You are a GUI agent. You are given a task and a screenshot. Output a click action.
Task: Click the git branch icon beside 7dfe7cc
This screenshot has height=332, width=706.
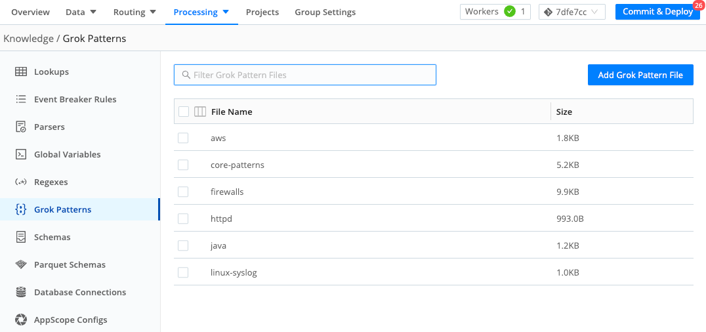pos(548,12)
